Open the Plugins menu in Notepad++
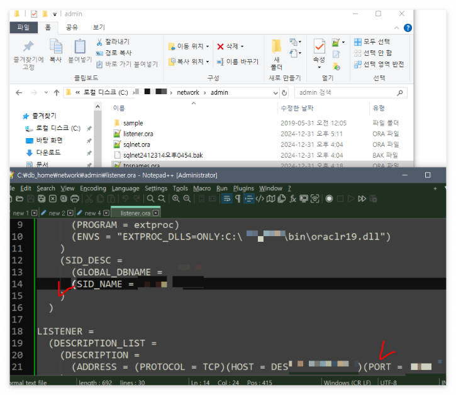The height and width of the screenshot is (395, 456). (243, 188)
